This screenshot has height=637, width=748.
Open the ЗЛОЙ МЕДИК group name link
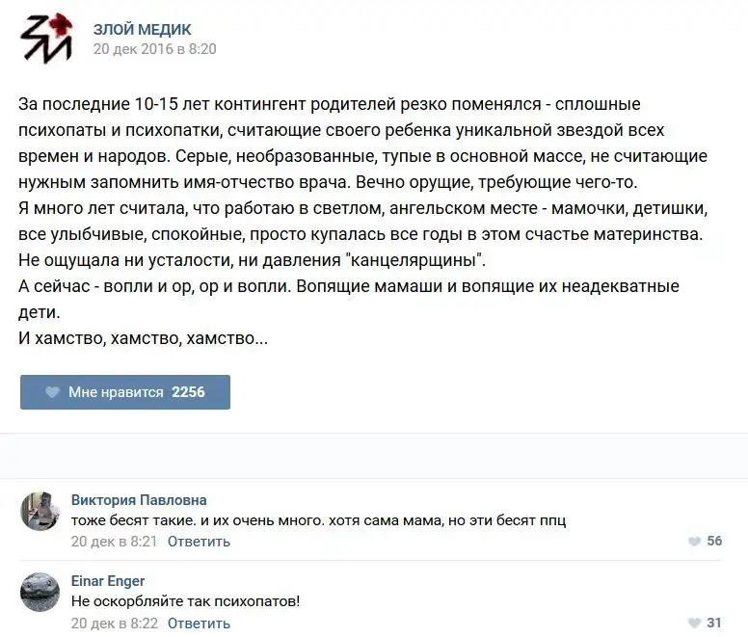click(x=142, y=30)
